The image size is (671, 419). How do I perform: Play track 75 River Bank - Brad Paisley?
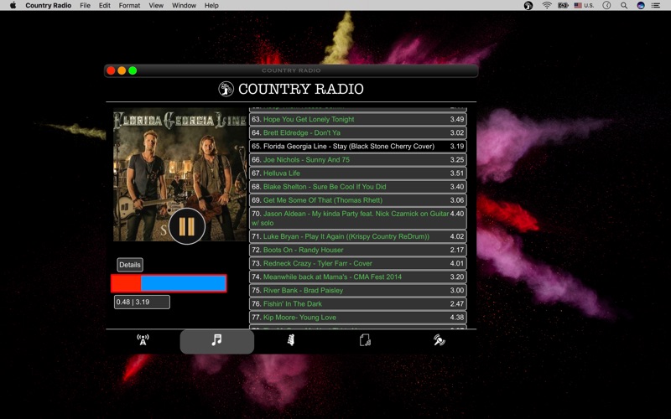(x=358, y=290)
